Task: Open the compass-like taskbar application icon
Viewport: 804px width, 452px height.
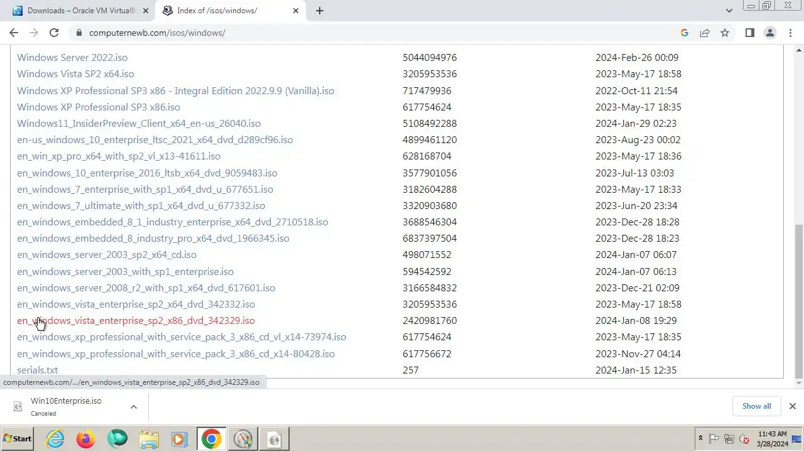Action: (242, 439)
